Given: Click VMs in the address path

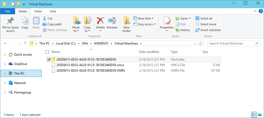Looking at the screenshot, I should click(85, 43).
